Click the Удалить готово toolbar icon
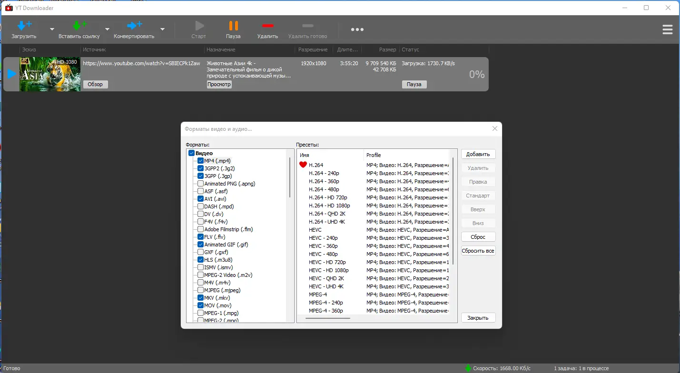 click(x=308, y=25)
